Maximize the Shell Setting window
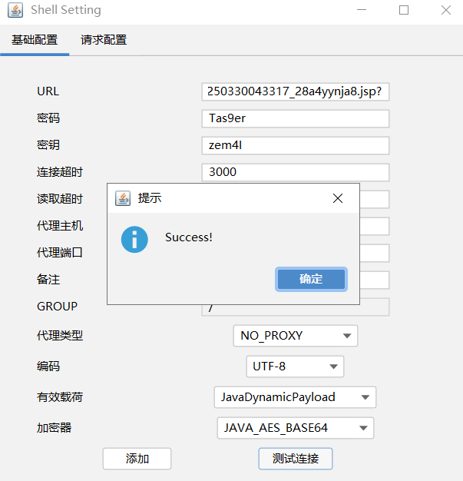The width and height of the screenshot is (463, 481). tap(404, 11)
